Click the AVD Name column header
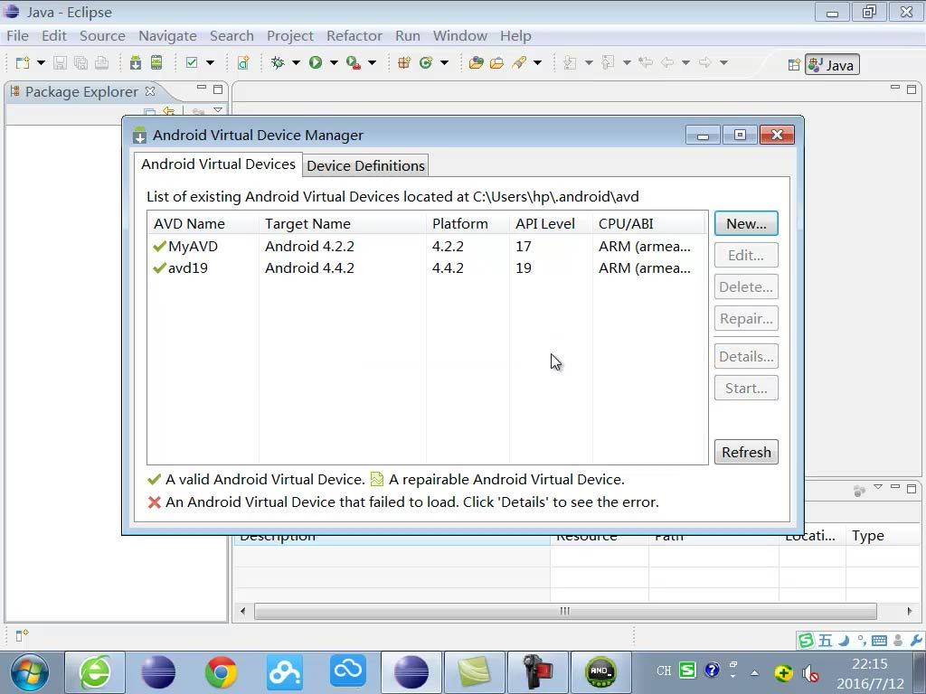 (203, 224)
